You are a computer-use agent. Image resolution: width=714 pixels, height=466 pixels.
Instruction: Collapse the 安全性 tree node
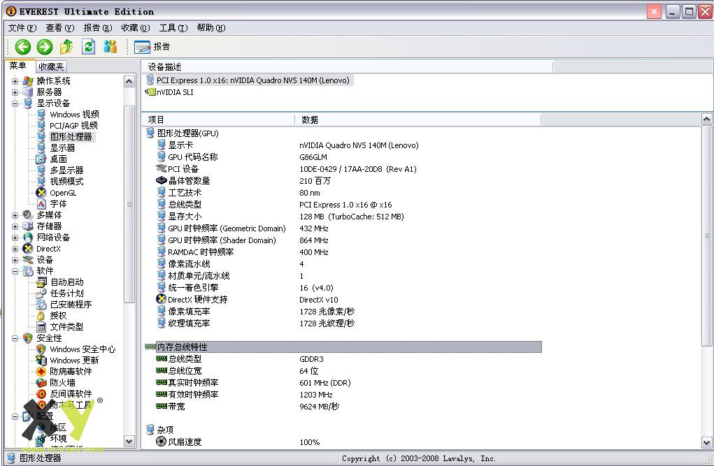click(15, 338)
